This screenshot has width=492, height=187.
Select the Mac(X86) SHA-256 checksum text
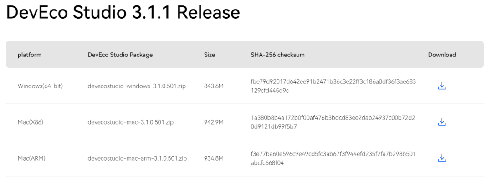pyautogui.click(x=333, y=122)
